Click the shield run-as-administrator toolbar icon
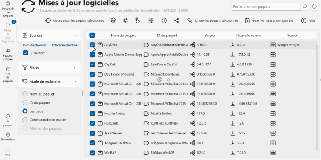Screen dimensions: 321x160 pos(113,20)
